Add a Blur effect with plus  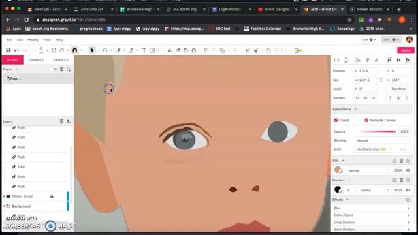click(x=408, y=208)
